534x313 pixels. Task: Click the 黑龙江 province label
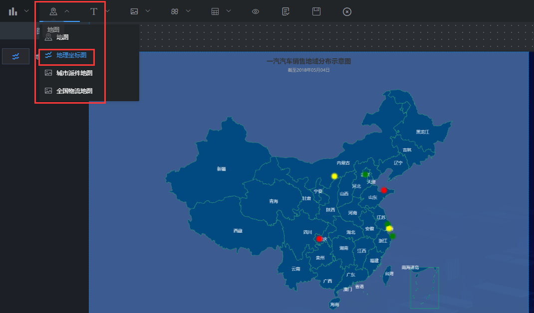(423, 132)
